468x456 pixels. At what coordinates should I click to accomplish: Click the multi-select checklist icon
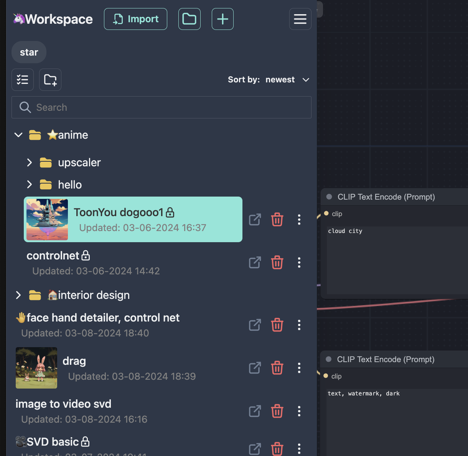pos(22,80)
